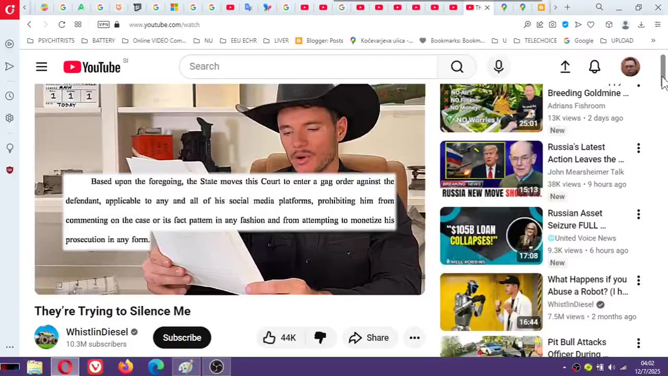
Task: Open browser downloads arrow icon
Action: pos(641,25)
